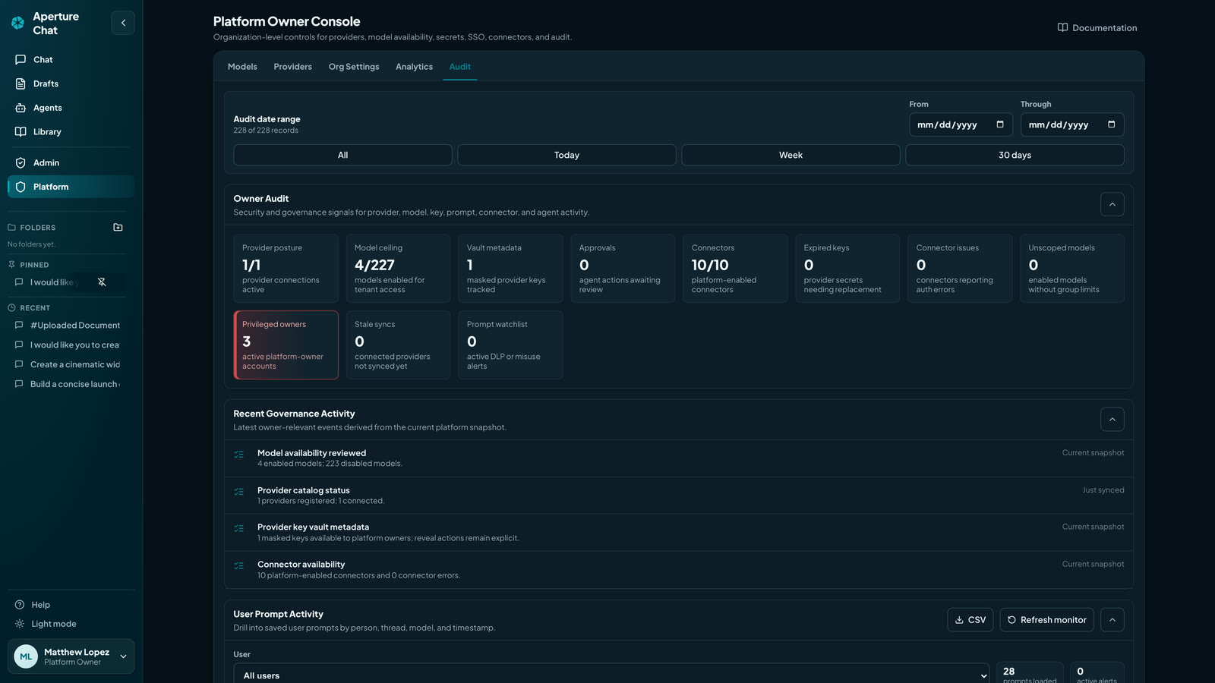Open the Privileged owners card
This screenshot has height=683, width=1215.
(286, 345)
